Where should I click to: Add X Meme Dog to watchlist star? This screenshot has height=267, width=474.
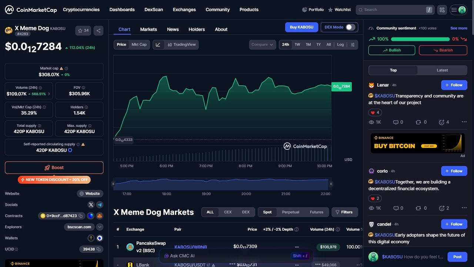point(83,30)
